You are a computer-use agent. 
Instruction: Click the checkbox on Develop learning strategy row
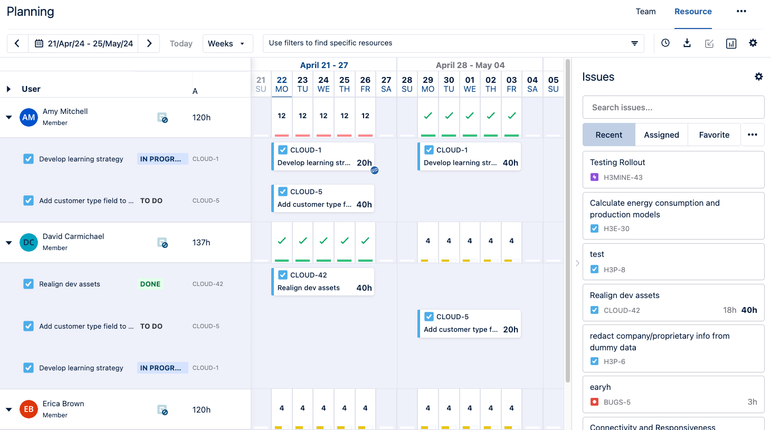tap(28, 159)
